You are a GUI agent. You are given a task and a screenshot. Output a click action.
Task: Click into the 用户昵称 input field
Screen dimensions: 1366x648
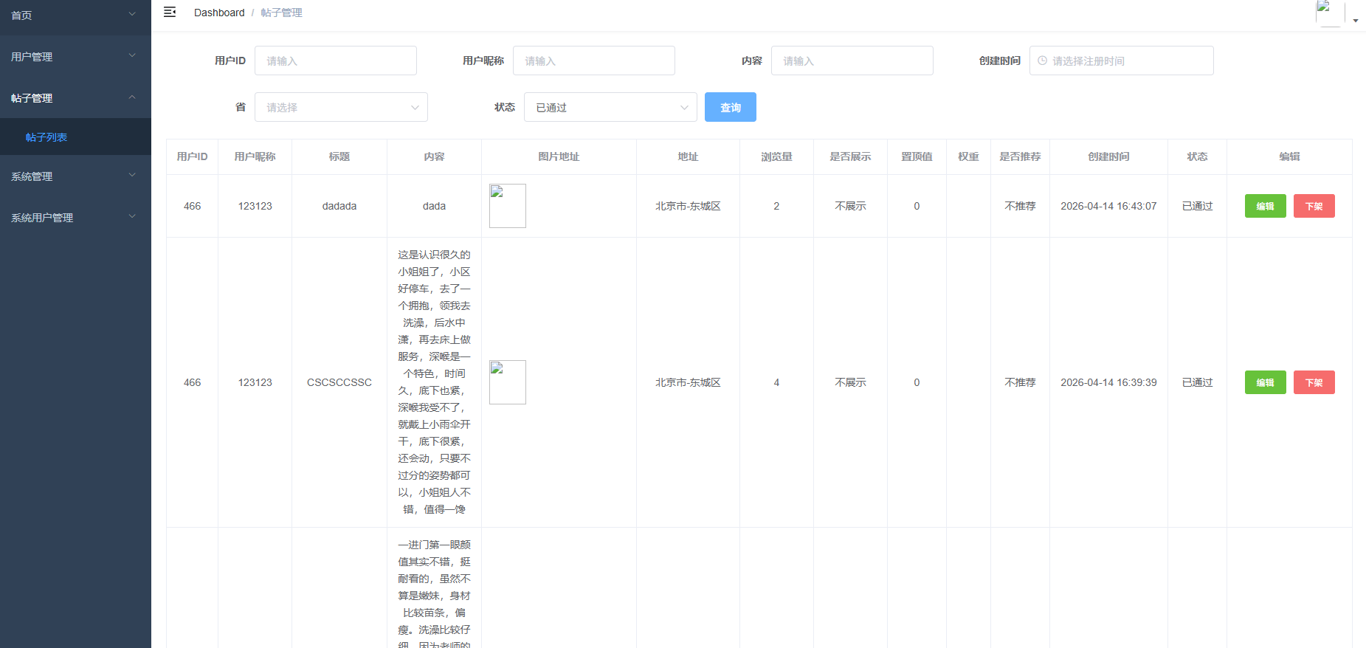point(594,61)
